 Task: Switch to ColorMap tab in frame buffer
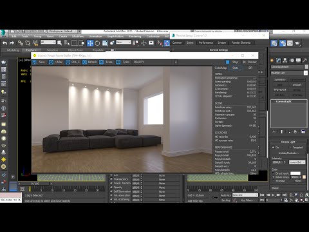click(x=221, y=68)
